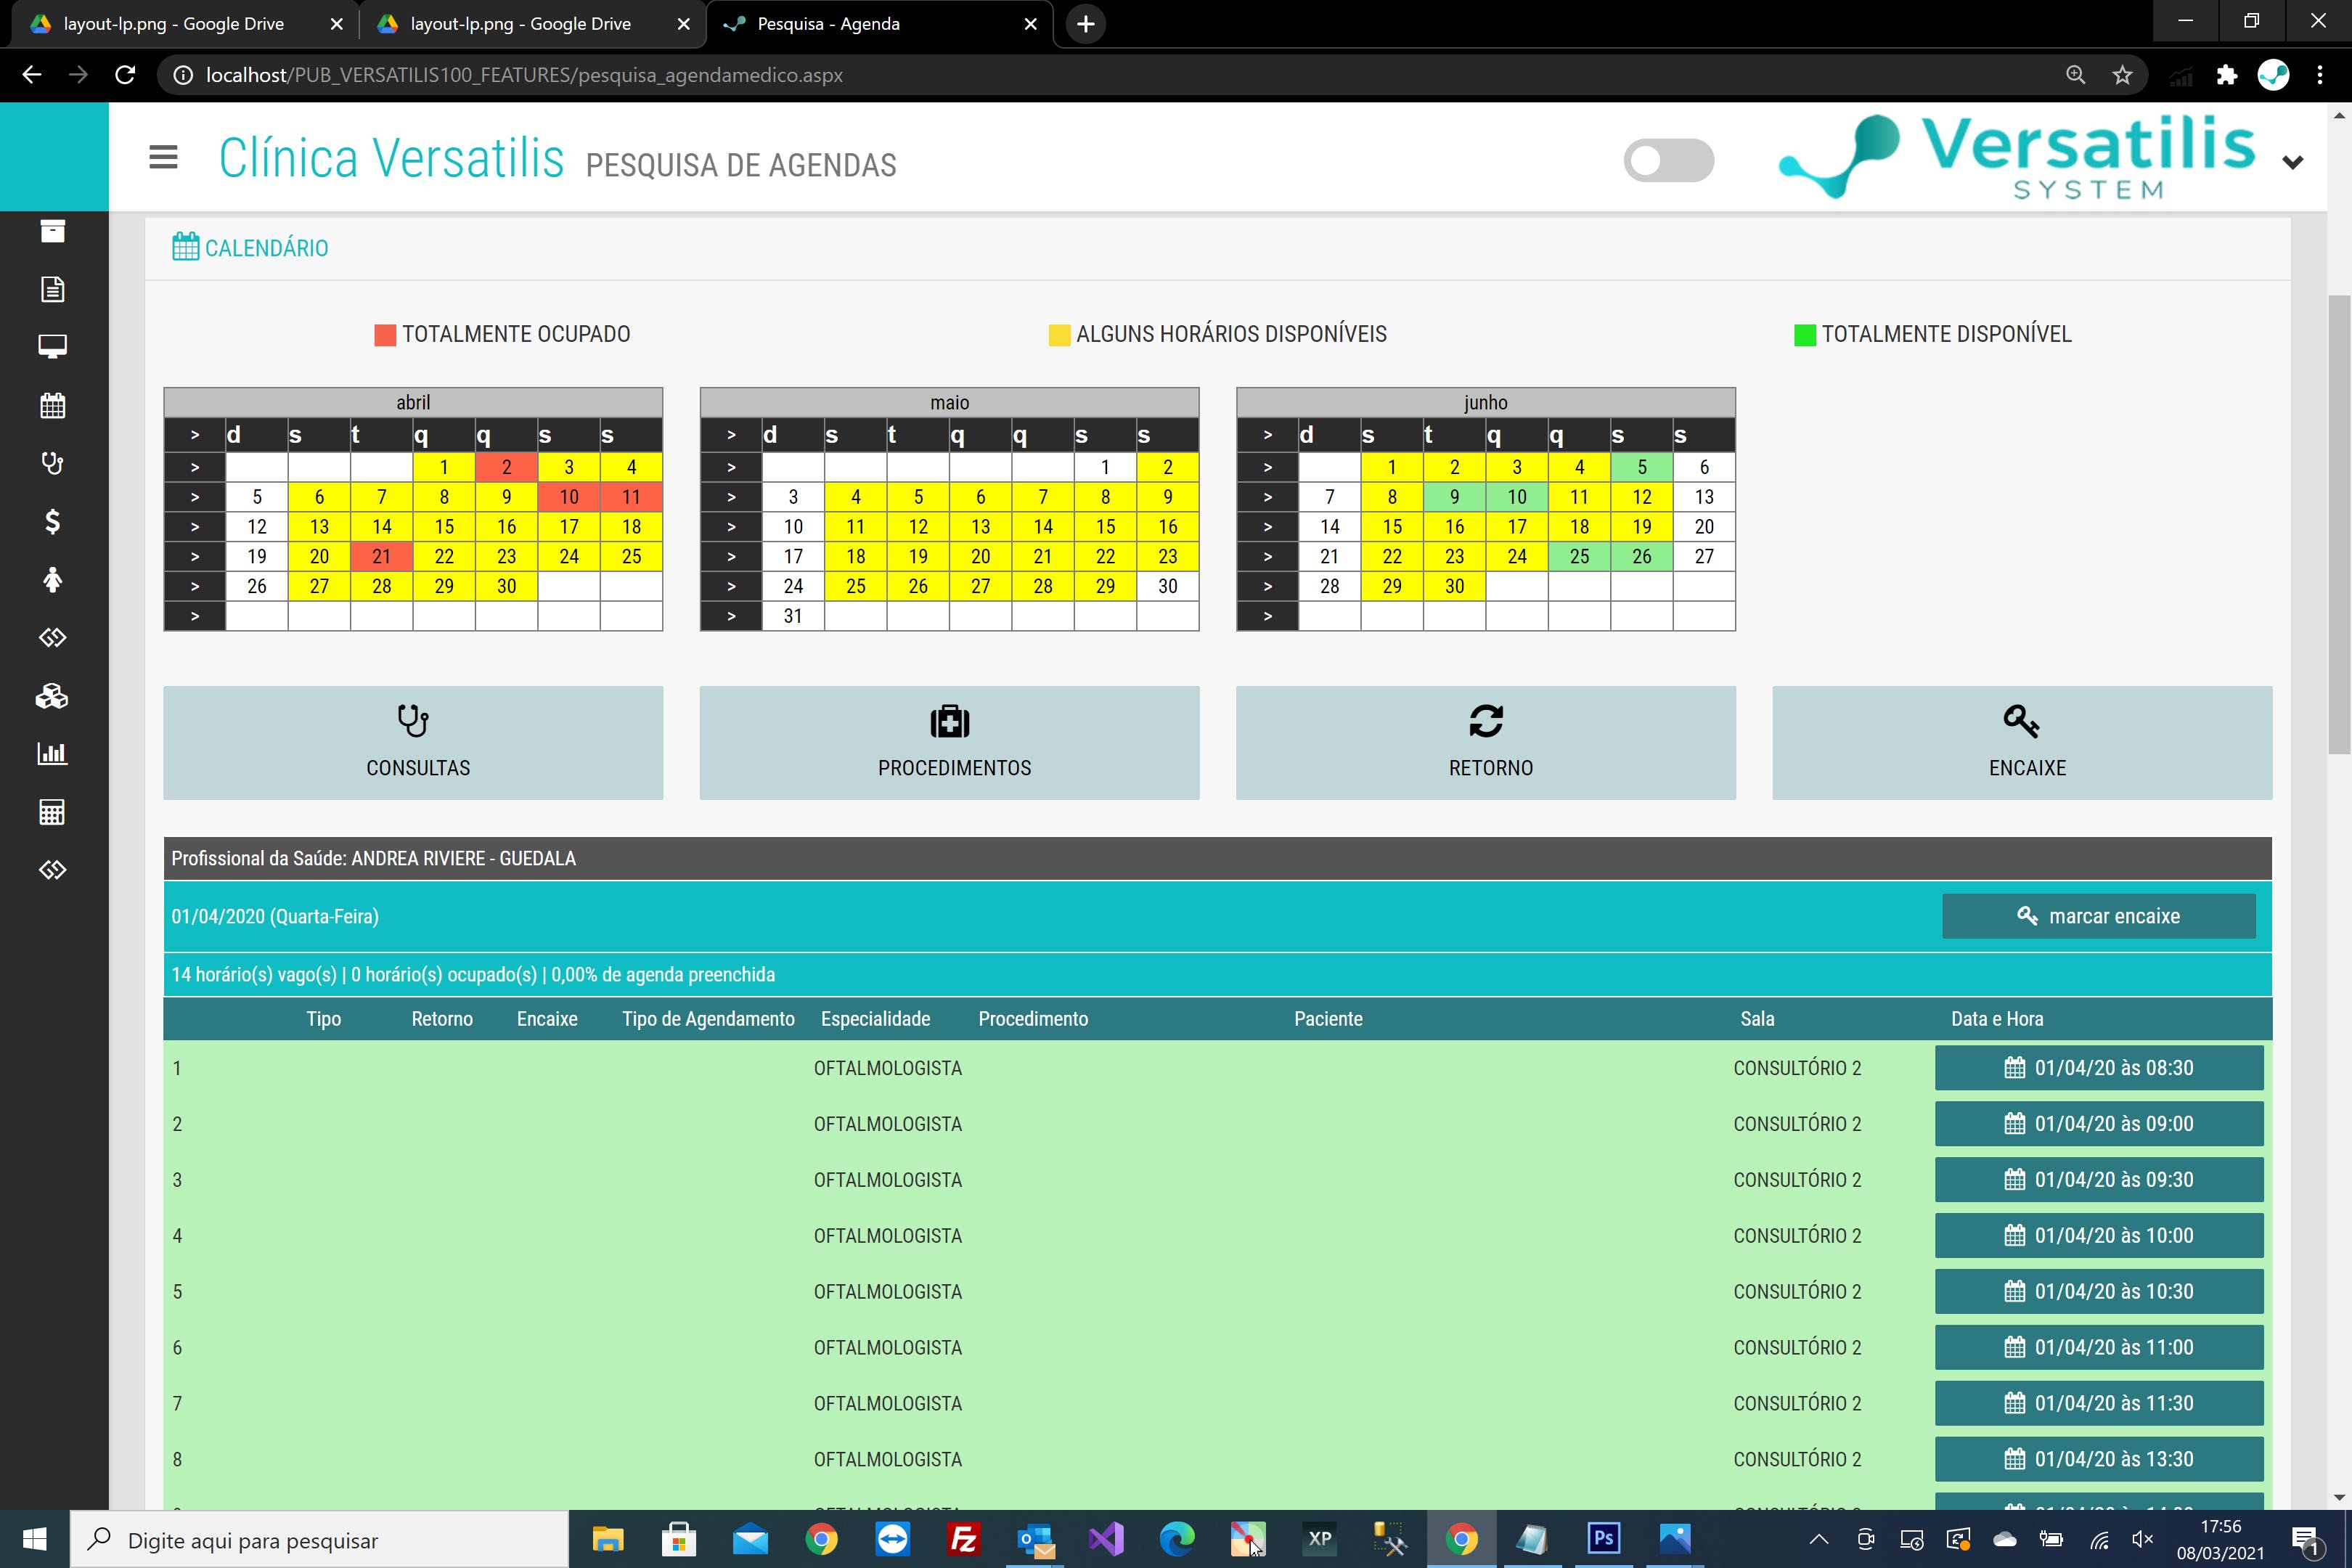Open the PROCEDIMENTOS panel
2352x1568 pixels.
point(949,742)
